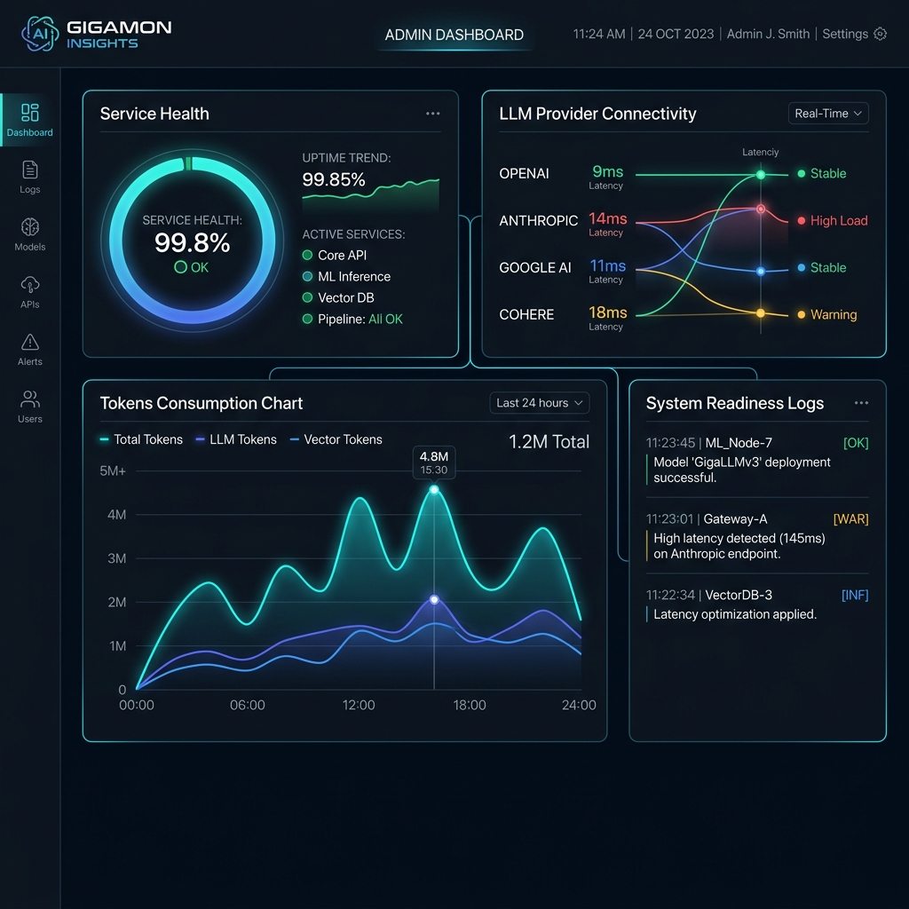Click OpenAI latency node on chart
The width and height of the screenshot is (909, 909).
point(761,175)
